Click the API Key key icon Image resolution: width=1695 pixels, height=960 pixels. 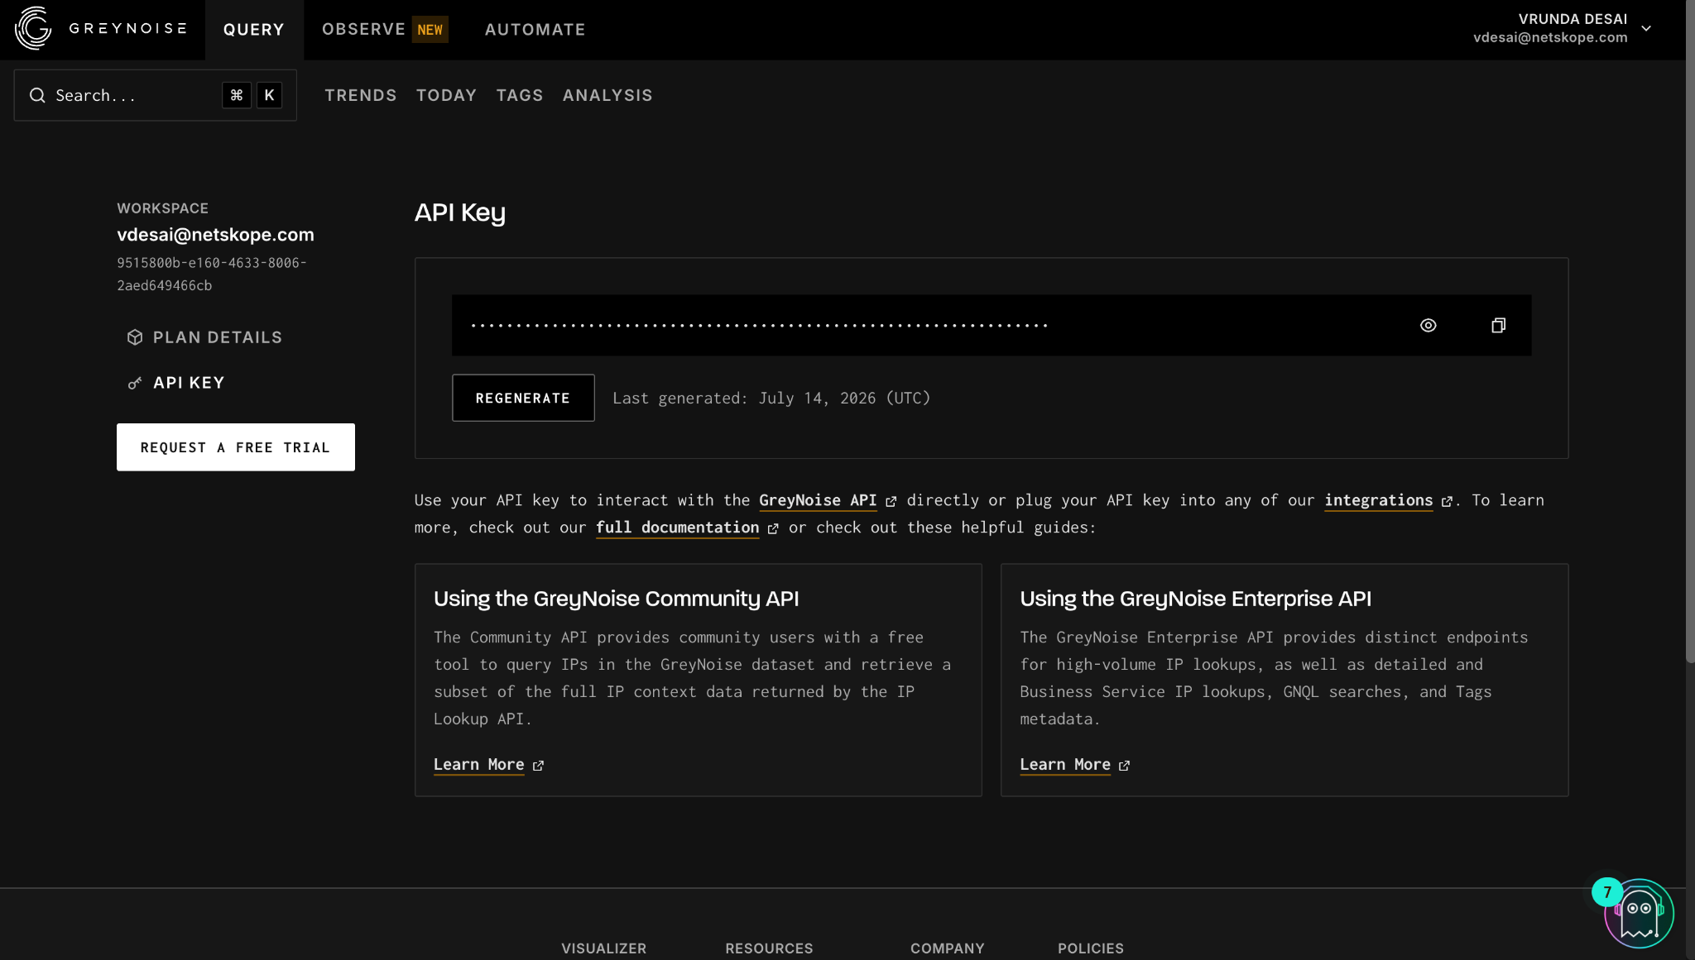(135, 383)
